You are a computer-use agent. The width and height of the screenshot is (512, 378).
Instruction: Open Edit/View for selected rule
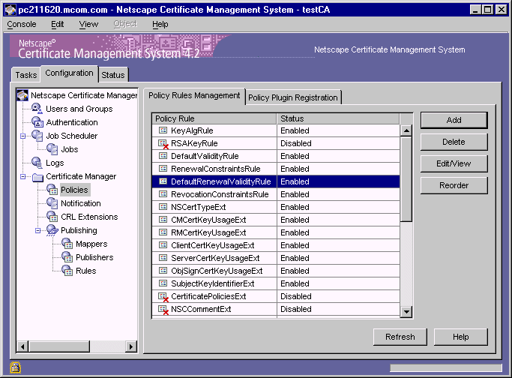tap(454, 163)
